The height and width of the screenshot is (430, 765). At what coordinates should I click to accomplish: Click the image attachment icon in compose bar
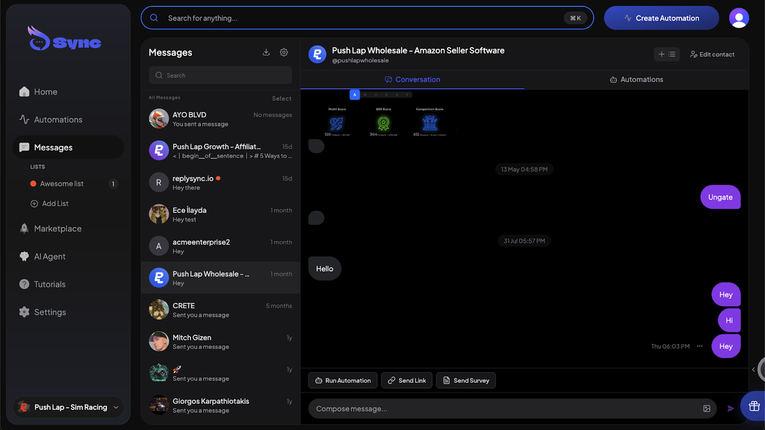(706, 408)
